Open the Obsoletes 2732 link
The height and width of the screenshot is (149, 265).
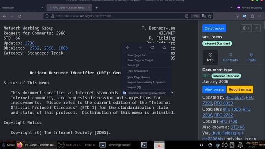point(34,48)
